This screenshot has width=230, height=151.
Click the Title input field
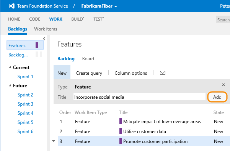coord(139,97)
